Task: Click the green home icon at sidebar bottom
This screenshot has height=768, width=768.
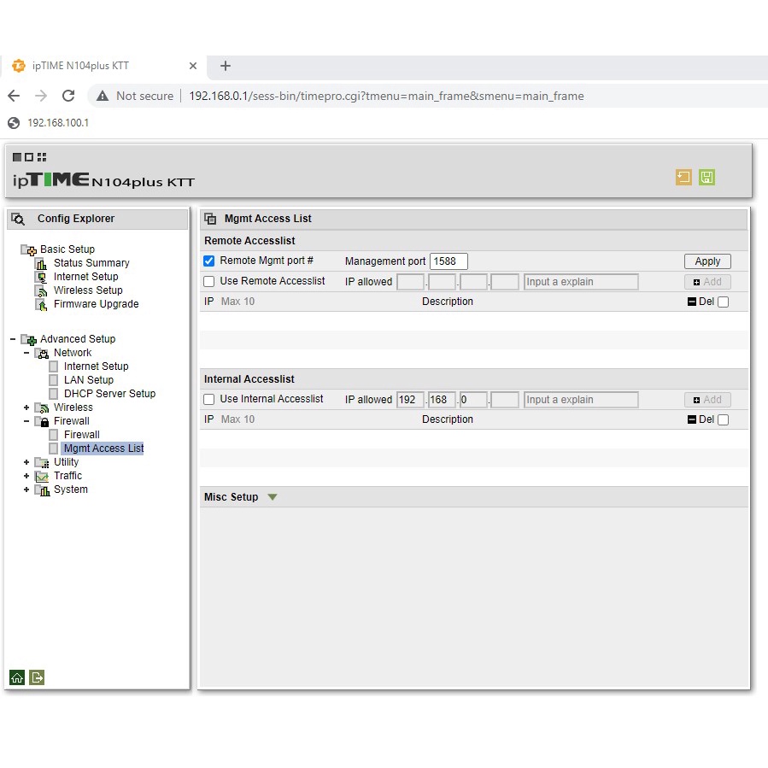Action: point(17,677)
